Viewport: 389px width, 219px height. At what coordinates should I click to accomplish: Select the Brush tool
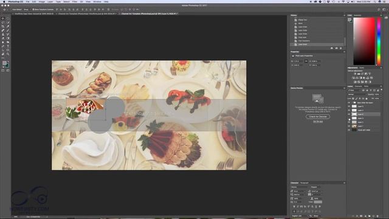(8, 30)
